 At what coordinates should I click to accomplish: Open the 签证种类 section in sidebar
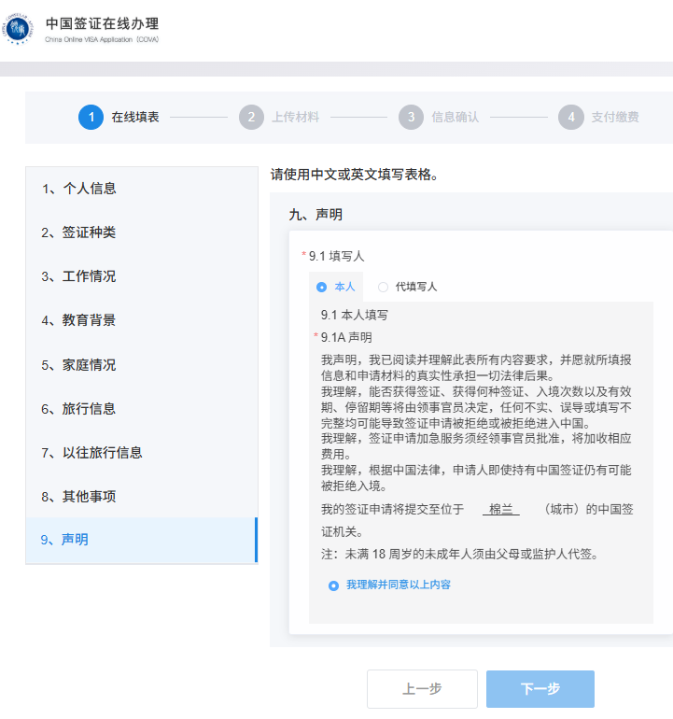coord(79,233)
